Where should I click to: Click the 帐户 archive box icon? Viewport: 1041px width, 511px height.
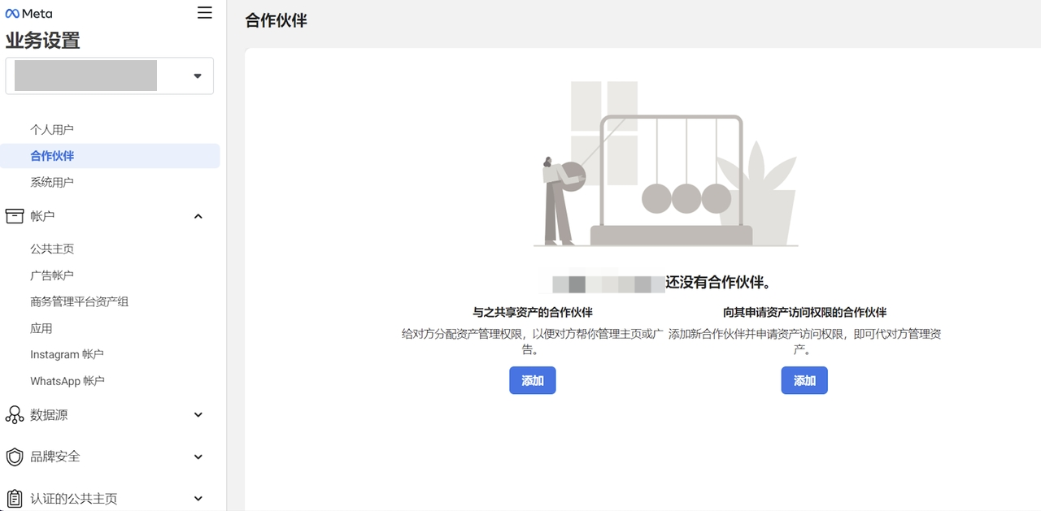click(x=15, y=216)
